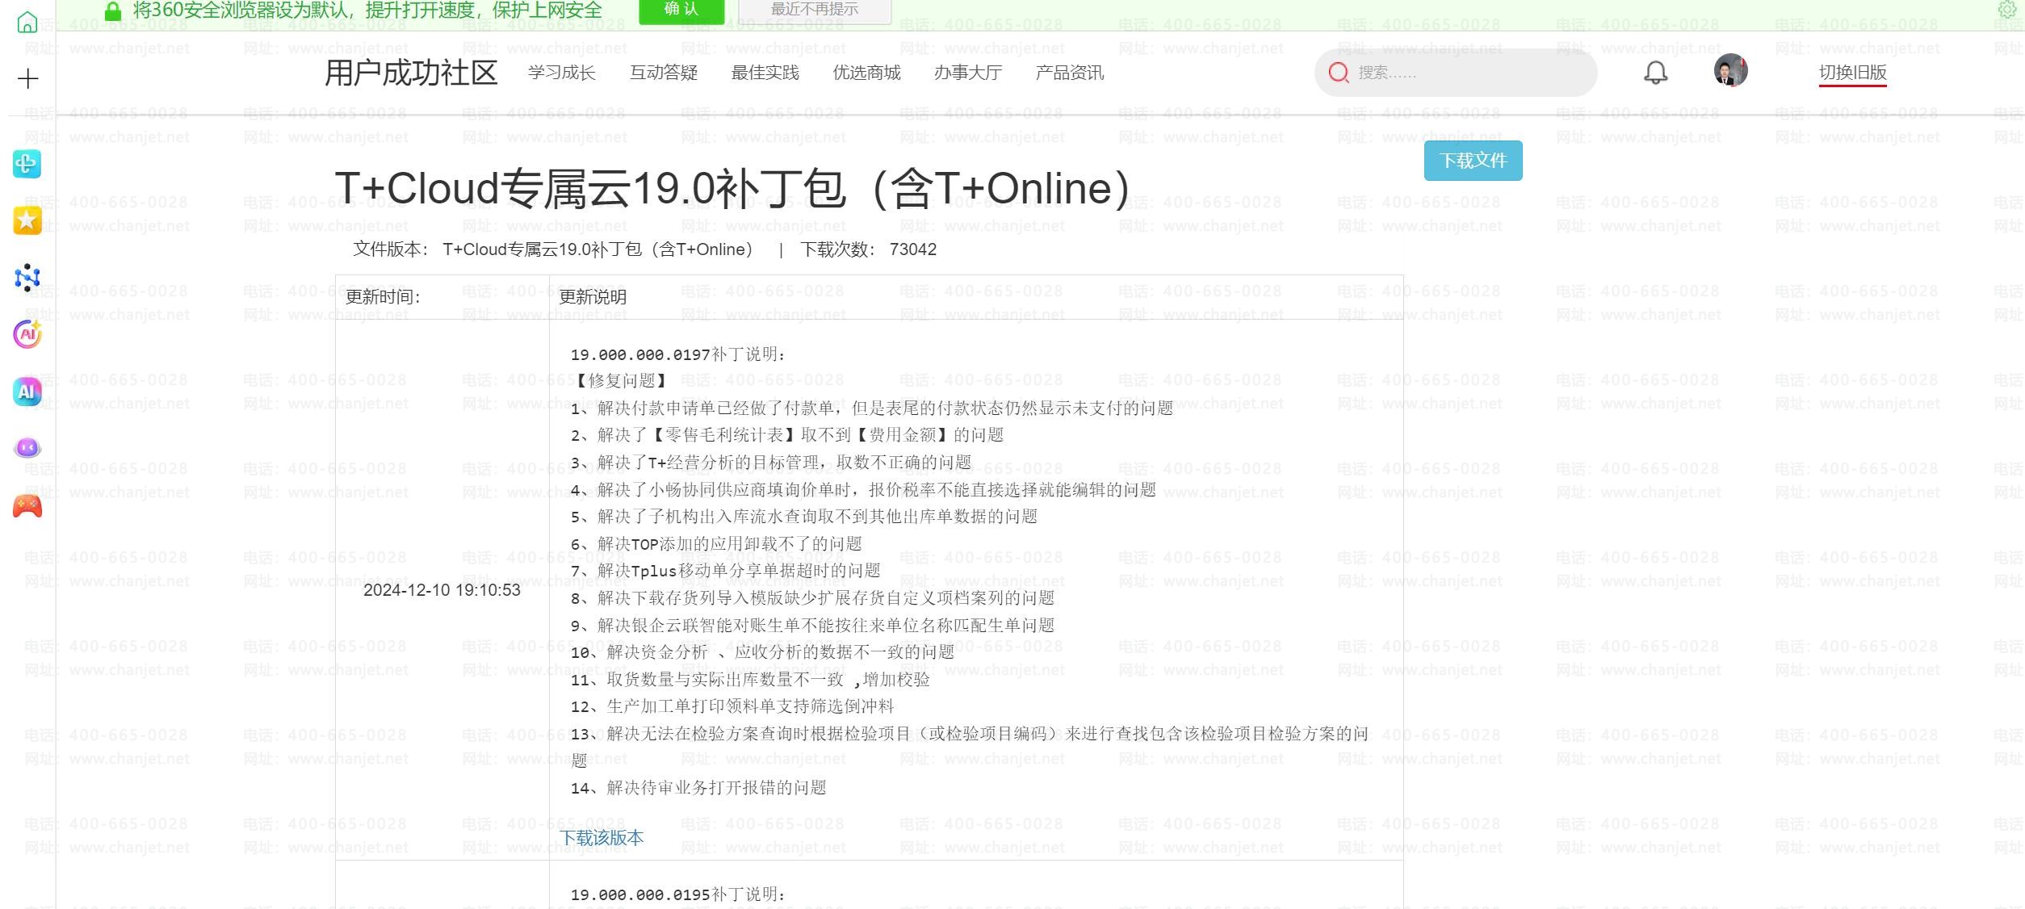Screen dimensions: 2025x909
Task: Click the purple robot face icon
Action: pos(27,447)
